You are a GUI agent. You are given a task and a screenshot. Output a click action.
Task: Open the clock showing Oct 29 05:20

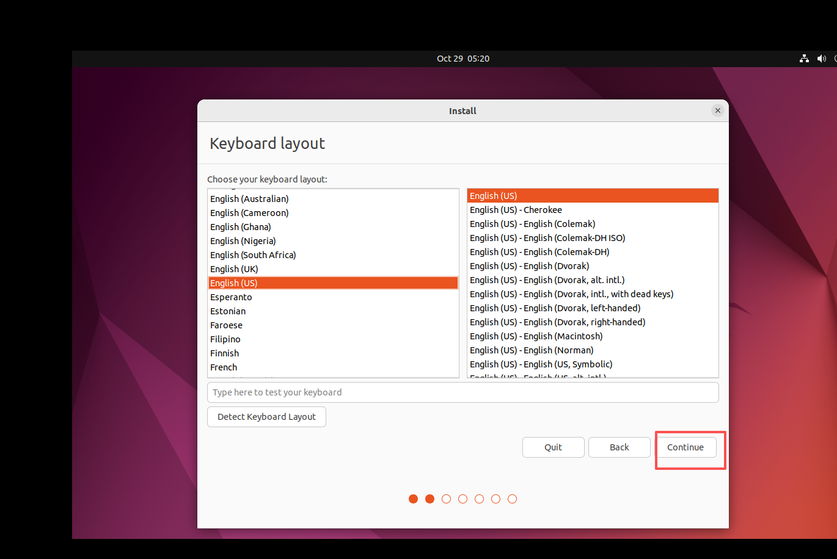(x=463, y=59)
